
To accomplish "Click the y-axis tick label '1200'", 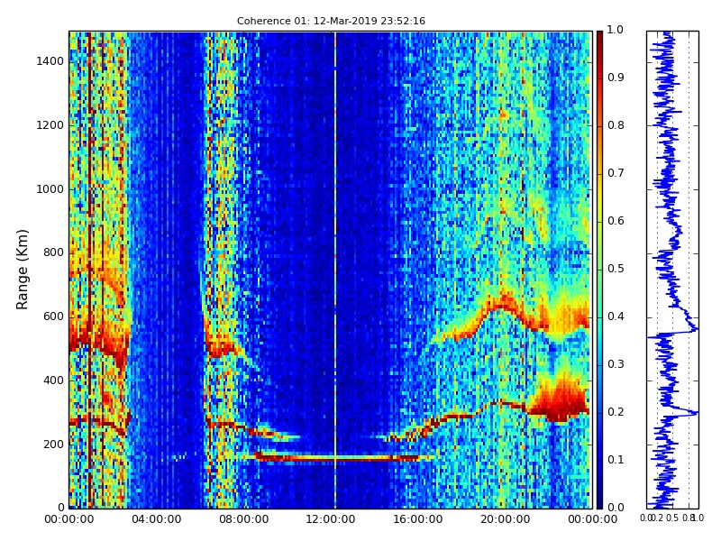I will pos(50,125).
